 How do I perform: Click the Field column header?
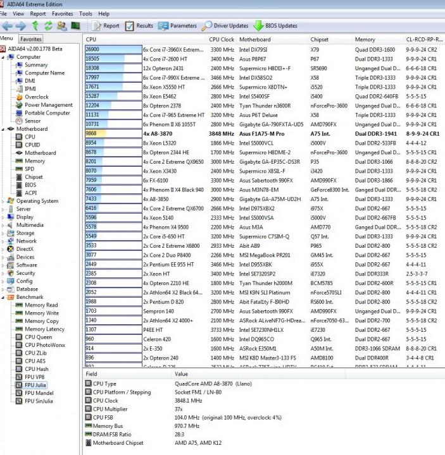[127, 374]
